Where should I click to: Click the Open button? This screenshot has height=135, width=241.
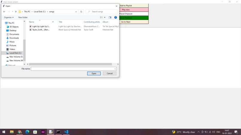pyautogui.click(x=94, y=74)
